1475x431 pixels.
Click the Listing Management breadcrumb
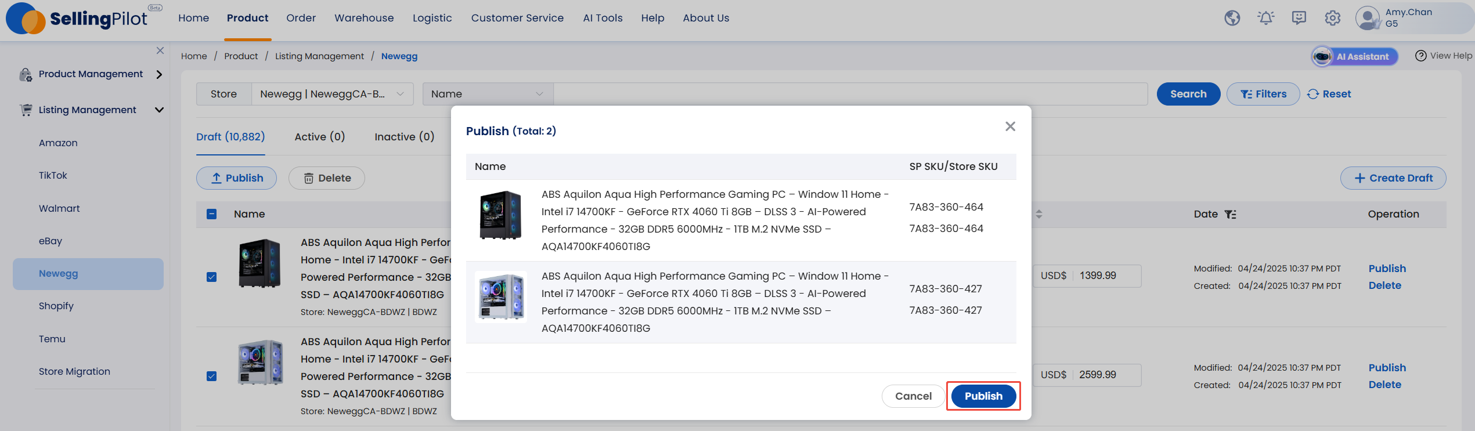[x=319, y=56]
